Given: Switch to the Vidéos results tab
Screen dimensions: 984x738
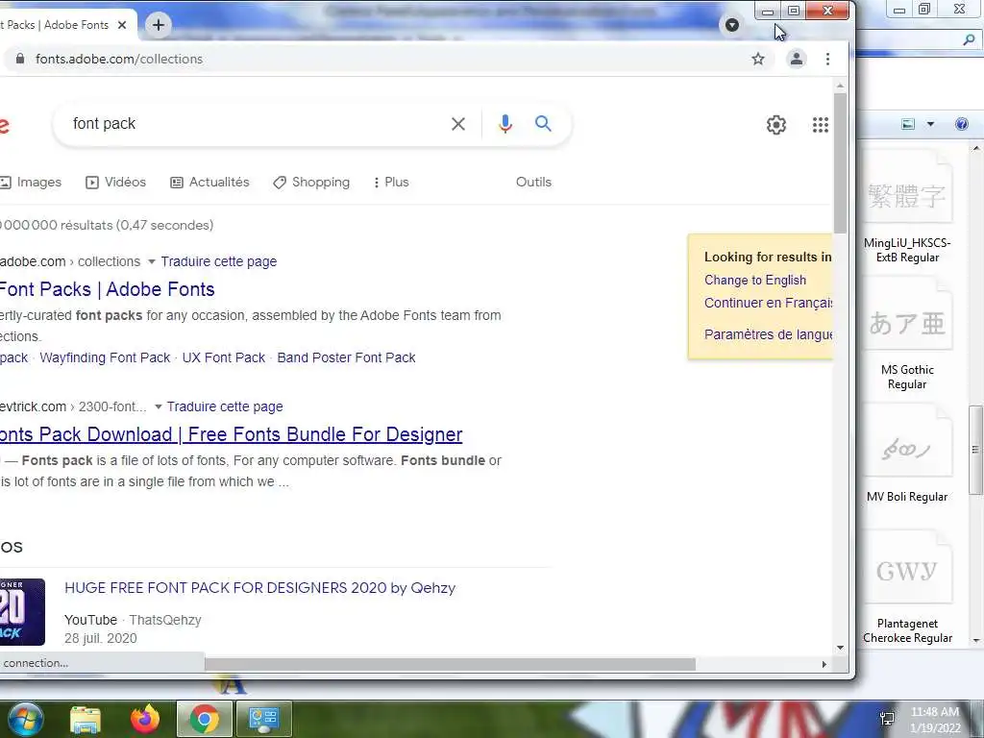Looking at the screenshot, I should tap(115, 182).
